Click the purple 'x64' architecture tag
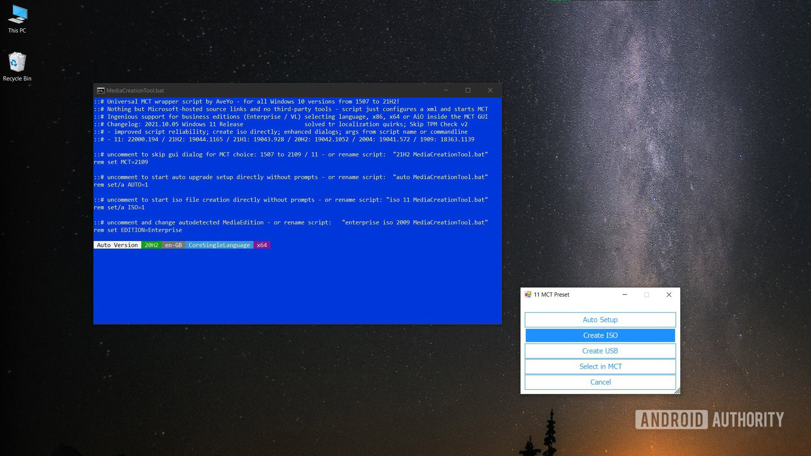Image resolution: width=811 pixels, height=456 pixels. click(x=262, y=245)
